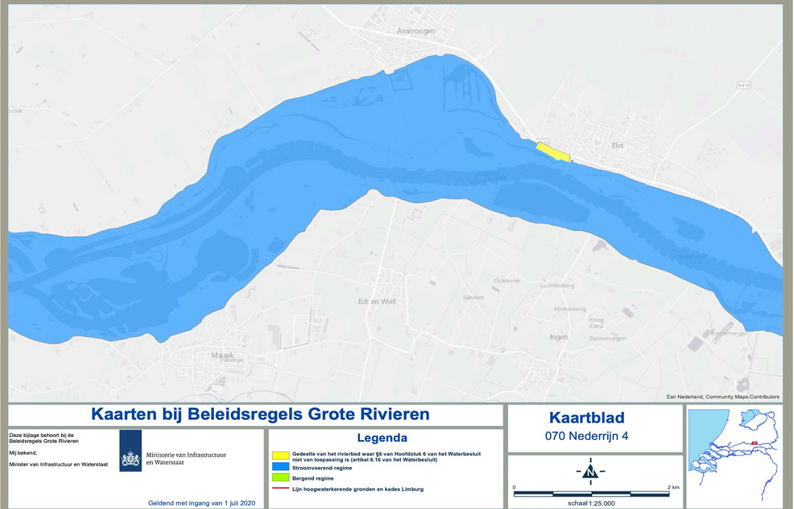Select the green Bergend regime swatch
The width and height of the screenshot is (794, 509).
tap(279, 478)
